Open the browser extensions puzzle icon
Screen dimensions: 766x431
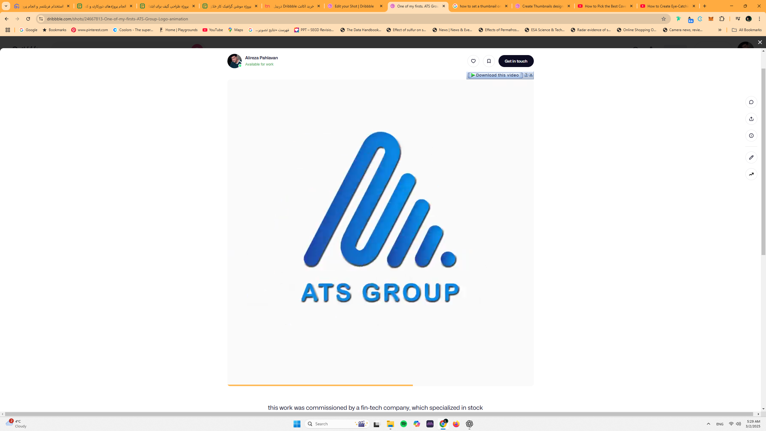[722, 19]
